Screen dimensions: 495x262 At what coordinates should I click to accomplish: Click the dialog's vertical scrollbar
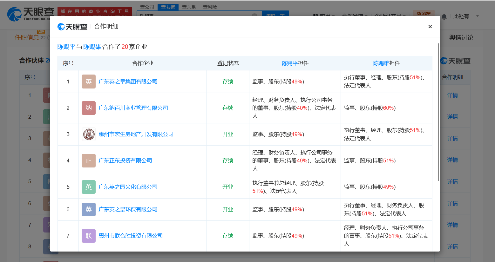pyautogui.click(x=438, y=111)
